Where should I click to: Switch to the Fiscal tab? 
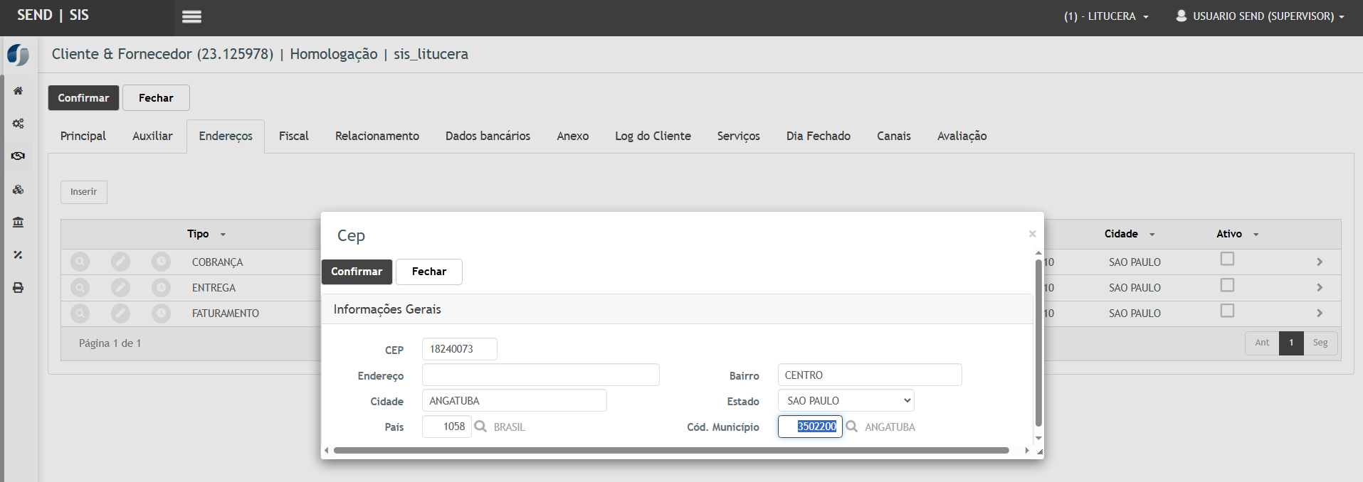pos(293,136)
